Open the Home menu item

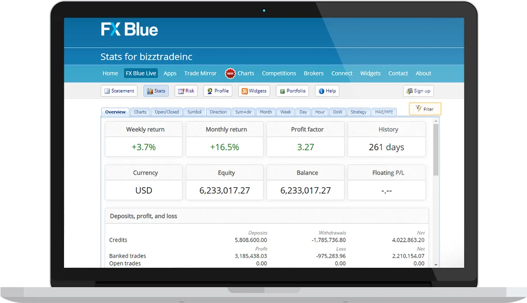(110, 73)
